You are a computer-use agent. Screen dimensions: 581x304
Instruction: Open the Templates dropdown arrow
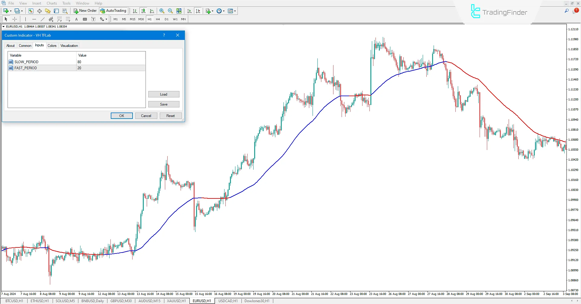[x=235, y=11]
